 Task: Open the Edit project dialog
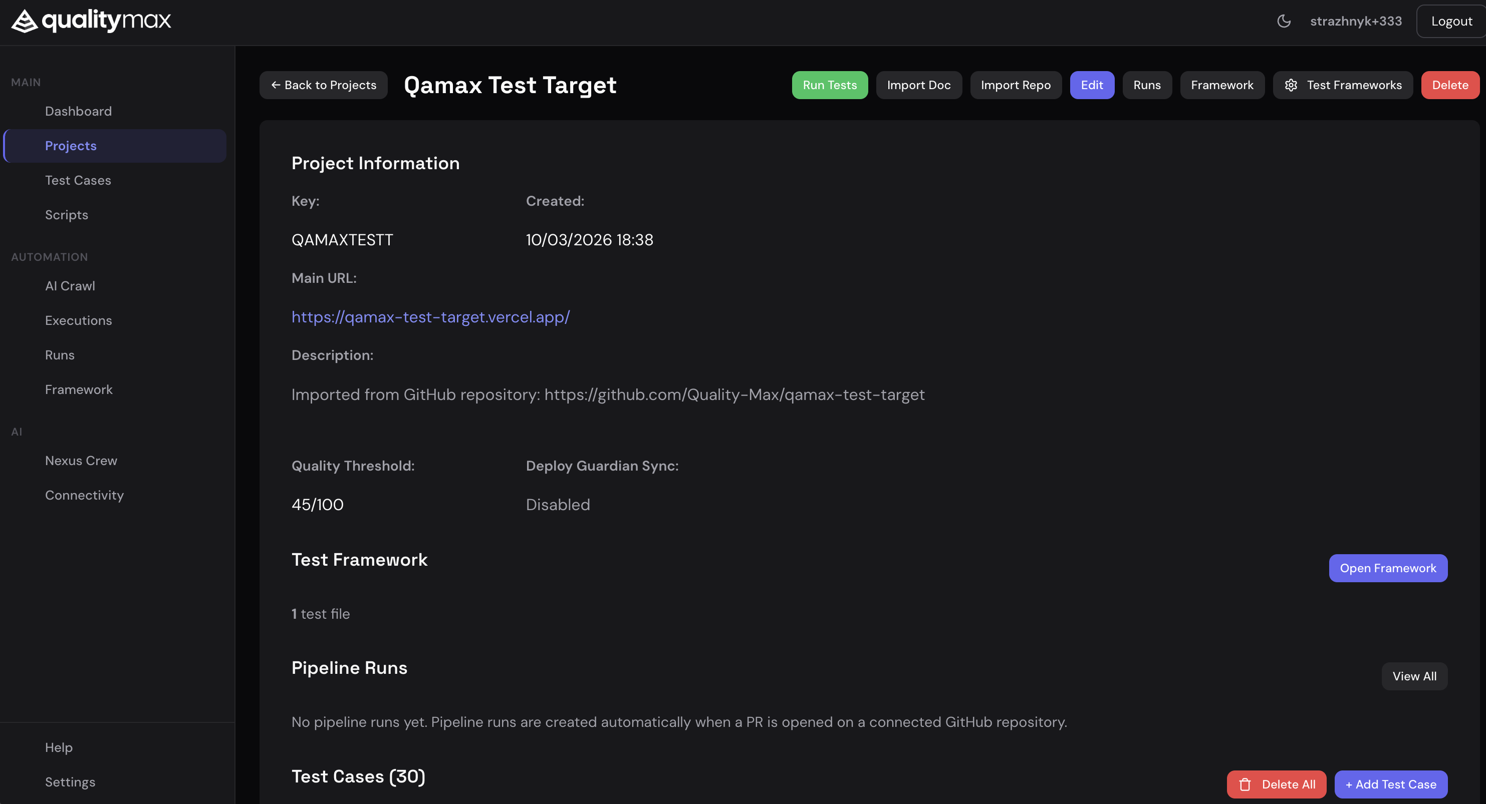(1092, 85)
